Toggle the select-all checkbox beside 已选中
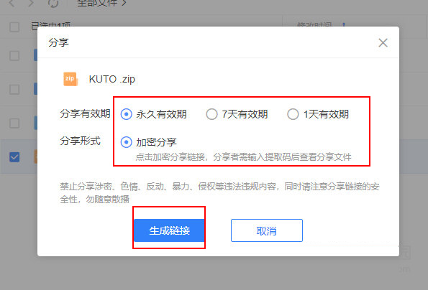Image resolution: width=428 pixels, height=290 pixels. (14, 27)
